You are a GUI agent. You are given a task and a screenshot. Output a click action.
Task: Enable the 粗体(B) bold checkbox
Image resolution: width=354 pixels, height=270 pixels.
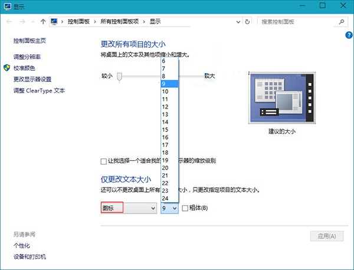[185, 208]
